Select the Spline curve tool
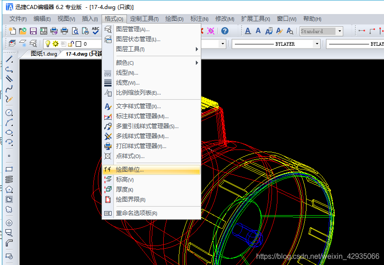This screenshot has height=265, width=384. pos(9,89)
